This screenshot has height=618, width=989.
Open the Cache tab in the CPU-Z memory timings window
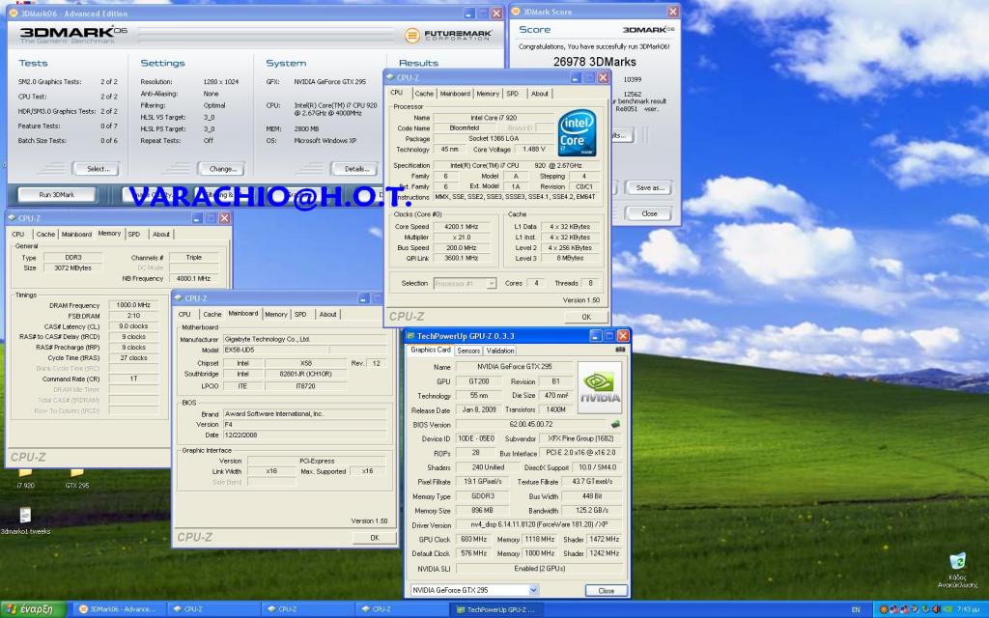click(x=45, y=234)
